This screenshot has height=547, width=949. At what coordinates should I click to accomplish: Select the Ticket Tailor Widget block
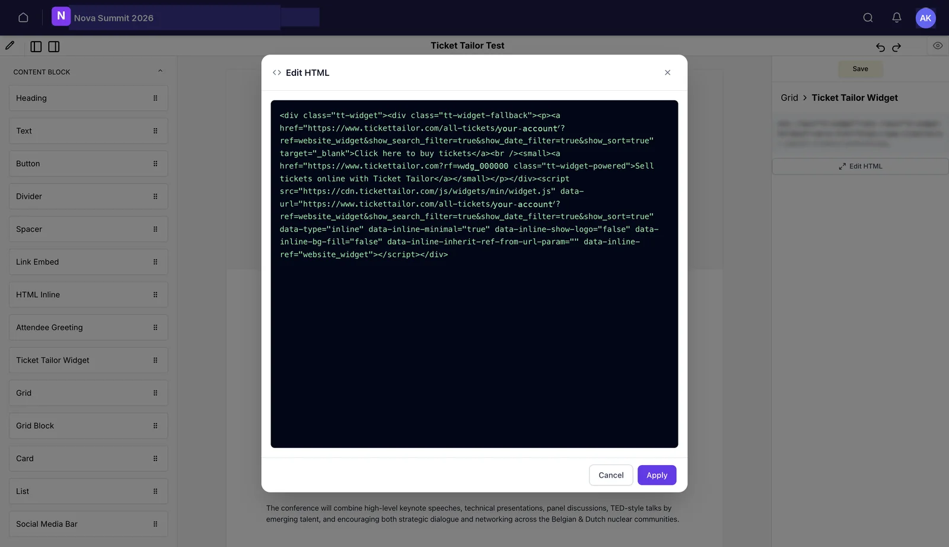(88, 360)
